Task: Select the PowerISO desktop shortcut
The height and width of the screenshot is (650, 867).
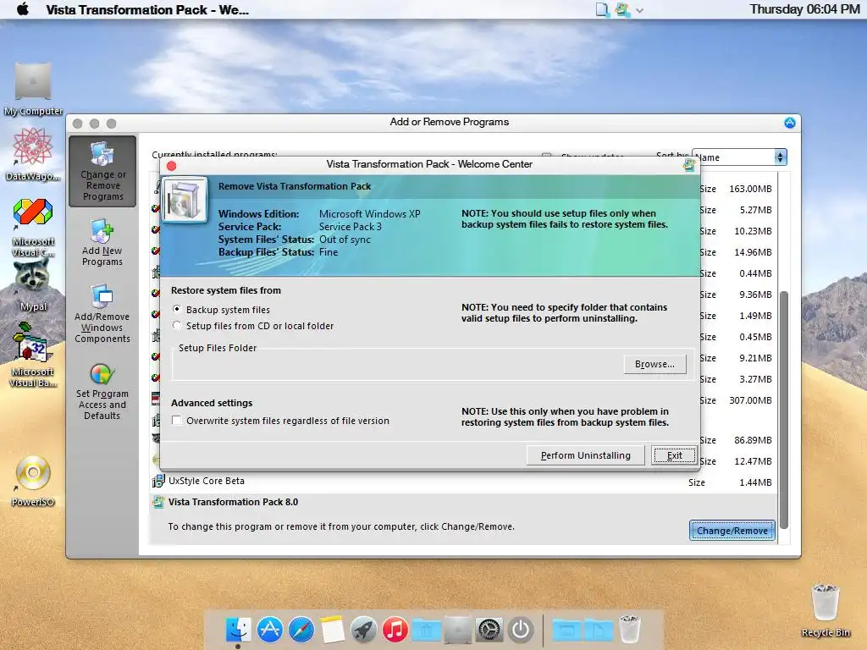Action: 33,481
